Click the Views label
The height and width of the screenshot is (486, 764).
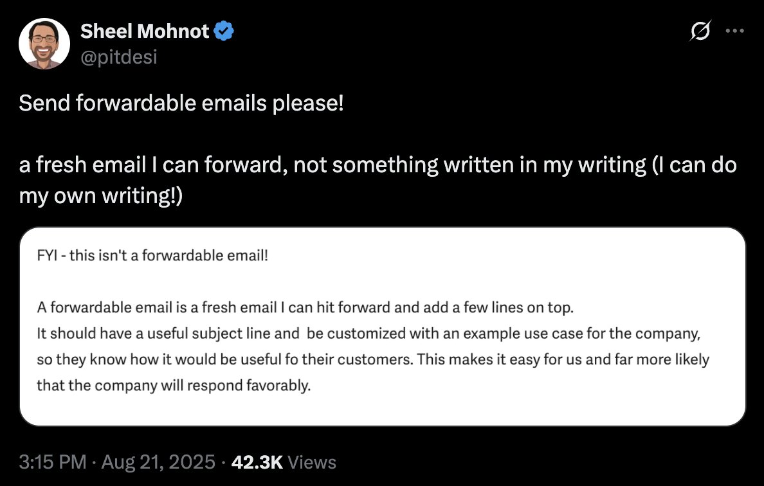tap(312, 462)
